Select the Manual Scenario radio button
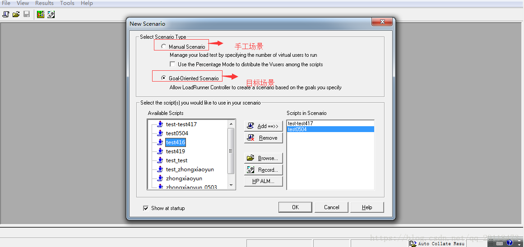 [163, 46]
